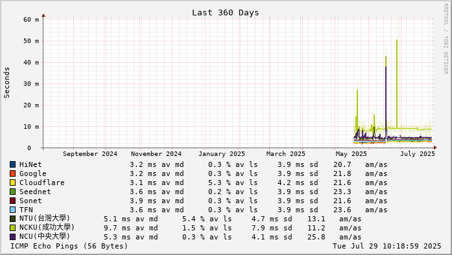The height and width of the screenshot is (255, 452).
Task: Click NTU's '5.4 % av ls' loss value
Action: pyautogui.click(x=207, y=219)
